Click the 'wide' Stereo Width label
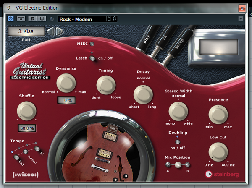This screenshot has height=188, width=252. tap(188, 123)
